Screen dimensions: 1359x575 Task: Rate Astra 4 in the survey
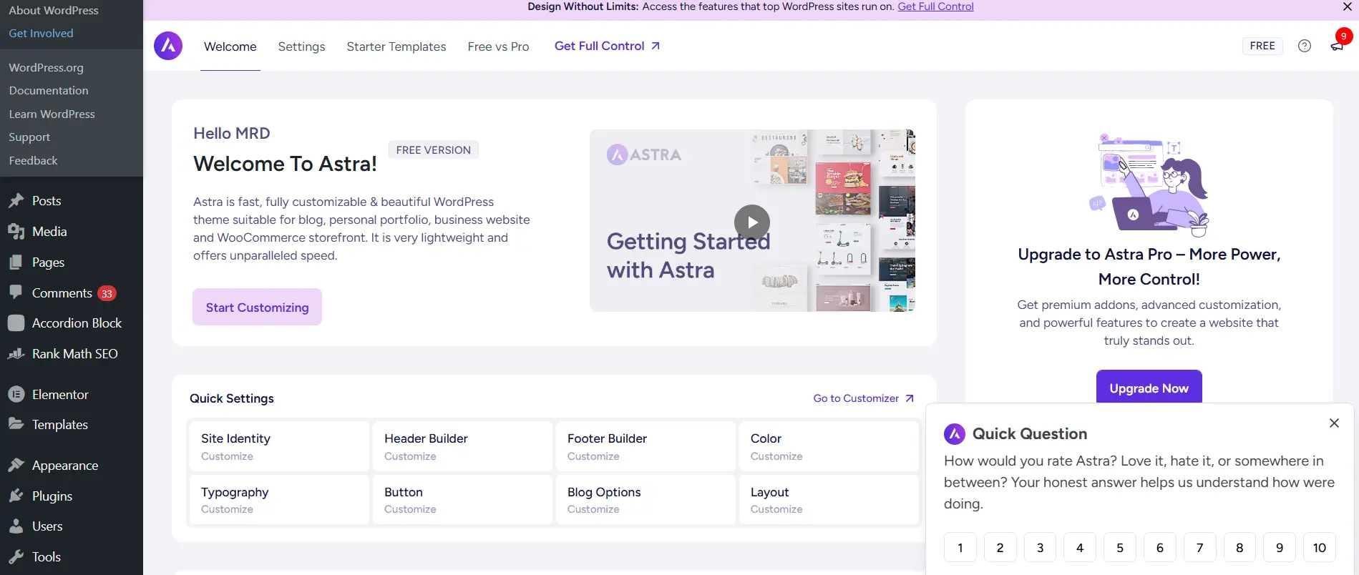coord(1080,548)
